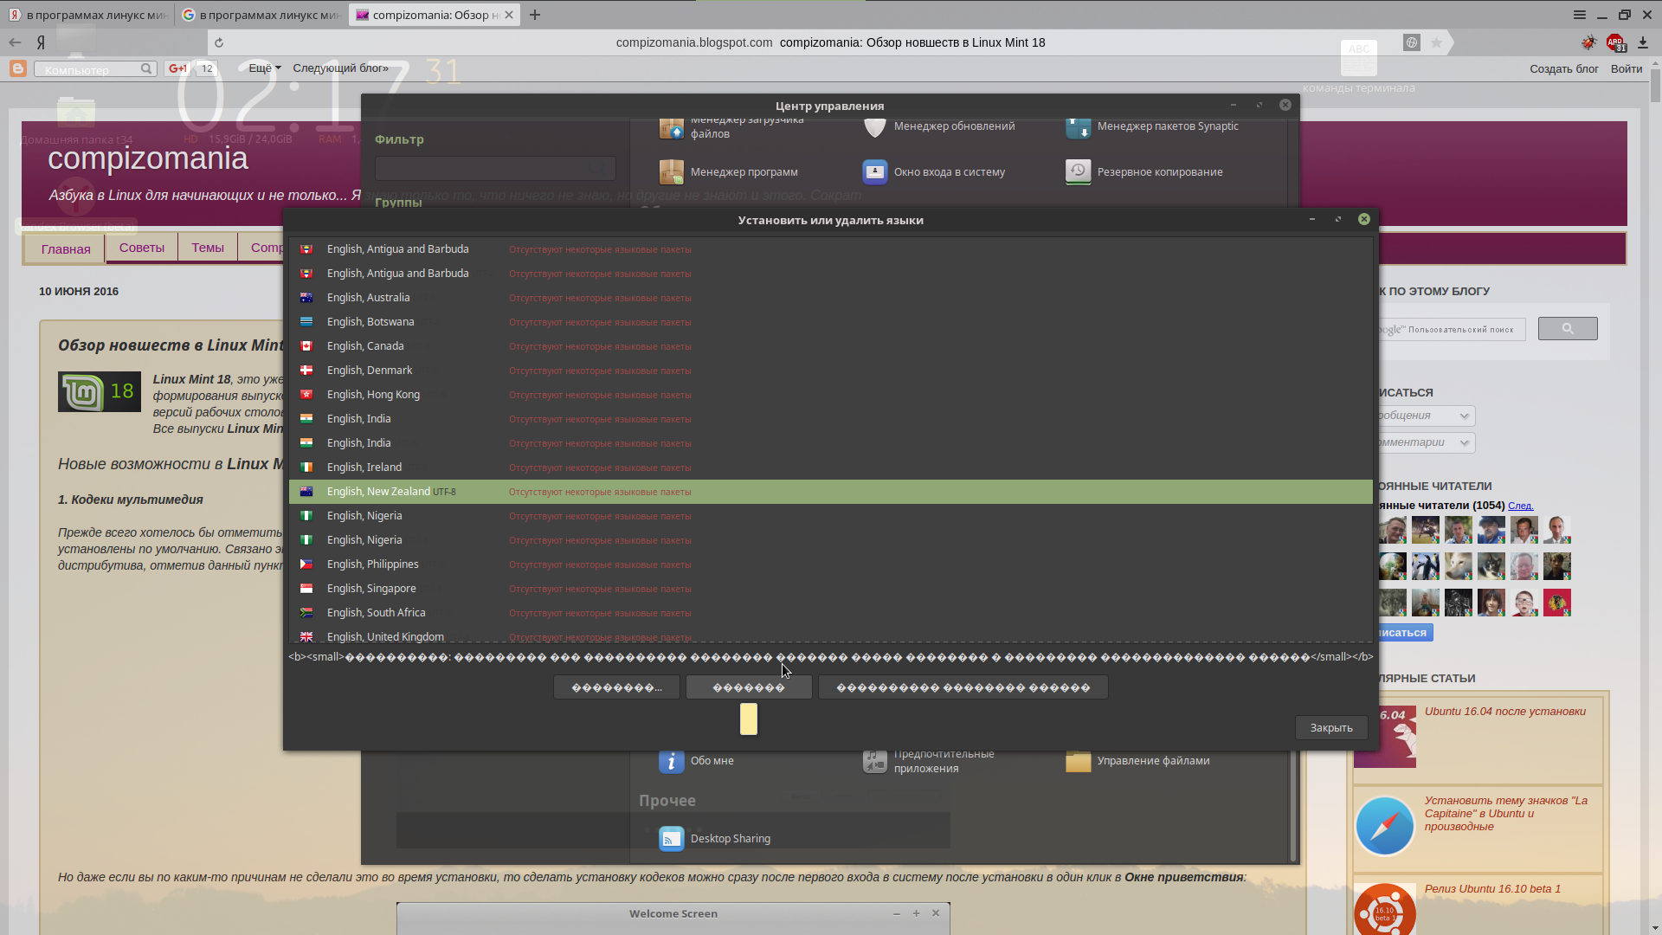Click Резервное копирование backup icon
1662x935 pixels.
[1078, 171]
